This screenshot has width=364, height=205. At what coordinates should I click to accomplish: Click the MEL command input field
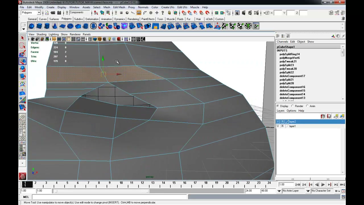pos(109,197)
